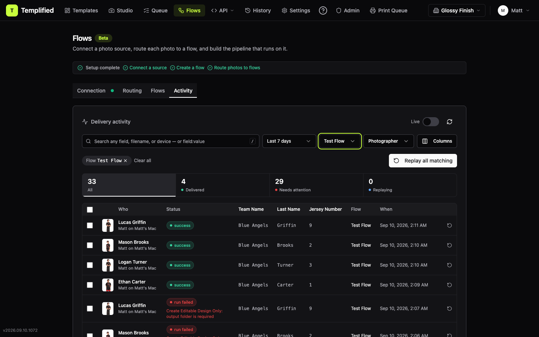The image size is (539, 337).
Task: Expand the Matt account menu chevron
Action: point(528,10)
